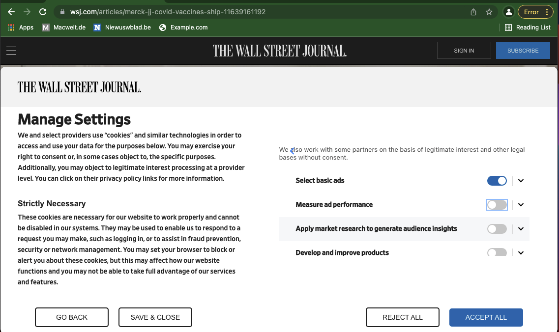The image size is (559, 332).
Task: Click the Measure ad performance label
Action: click(334, 204)
